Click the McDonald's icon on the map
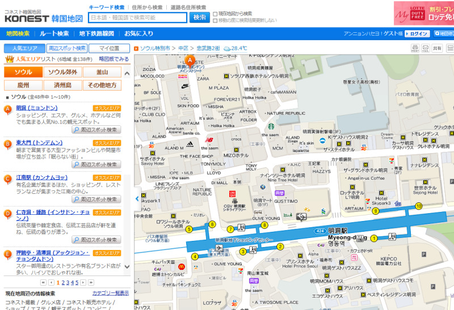 point(182,266)
